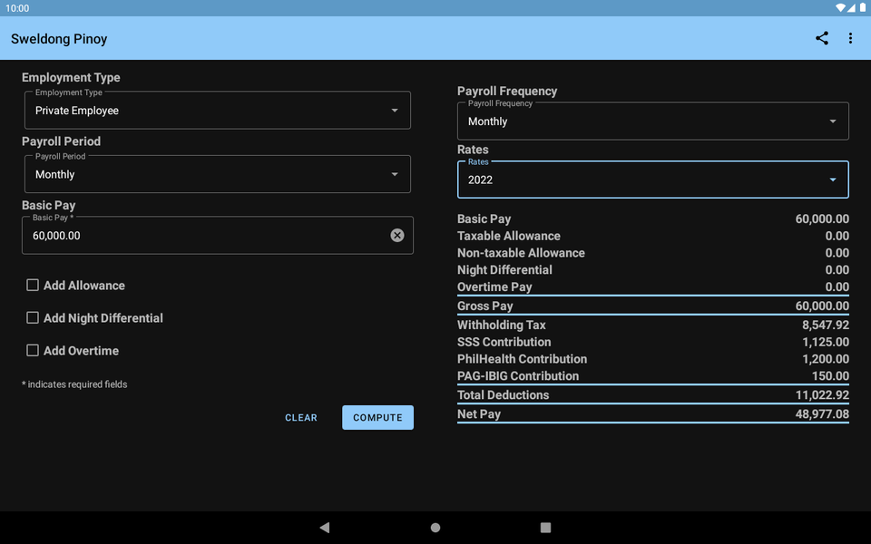The width and height of the screenshot is (871, 544).
Task: Tap the share icon in app bar
Action: pyautogui.click(x=822, y=38)
